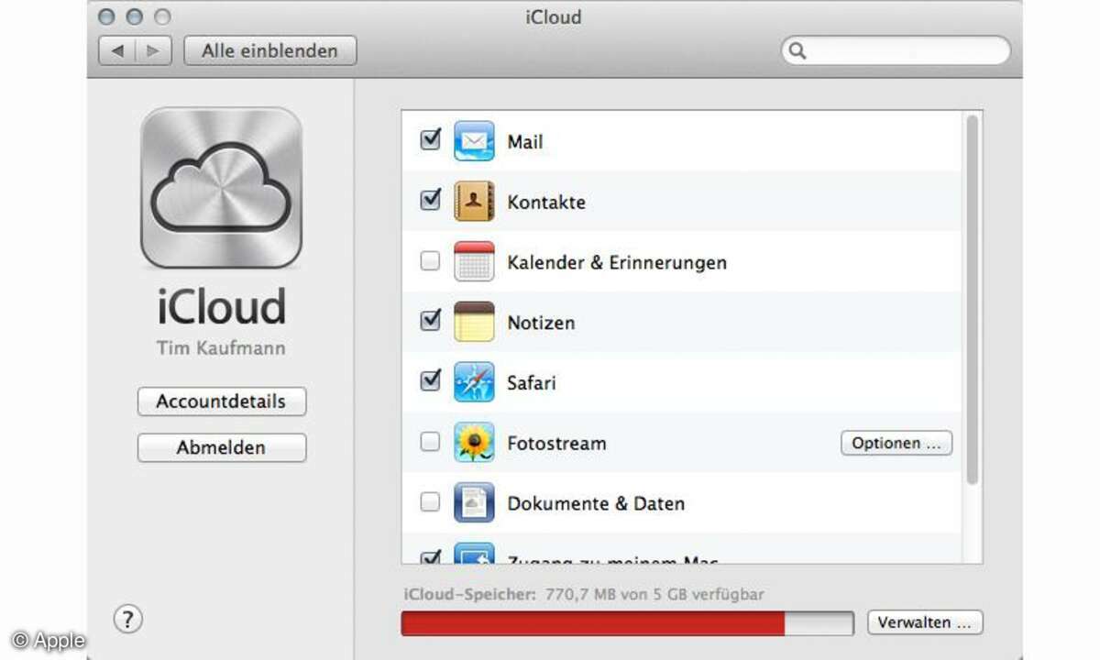Click the Kontakte label
The height and width of the screenshot is (660, 1100).
click(546, 203)
